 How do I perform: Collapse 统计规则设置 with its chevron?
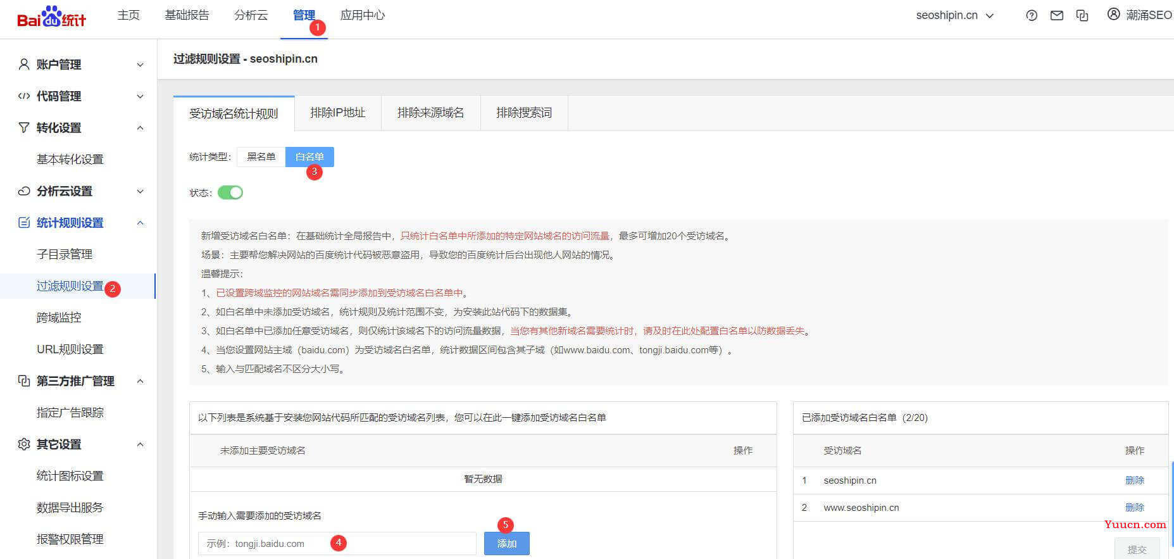141,223
